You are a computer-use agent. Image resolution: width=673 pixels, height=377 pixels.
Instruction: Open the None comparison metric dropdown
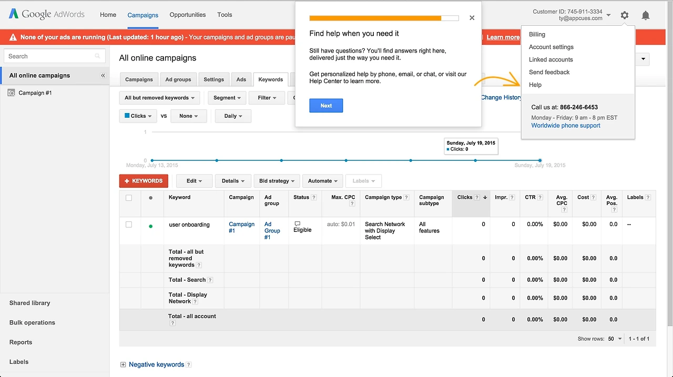tap(189, 116)
